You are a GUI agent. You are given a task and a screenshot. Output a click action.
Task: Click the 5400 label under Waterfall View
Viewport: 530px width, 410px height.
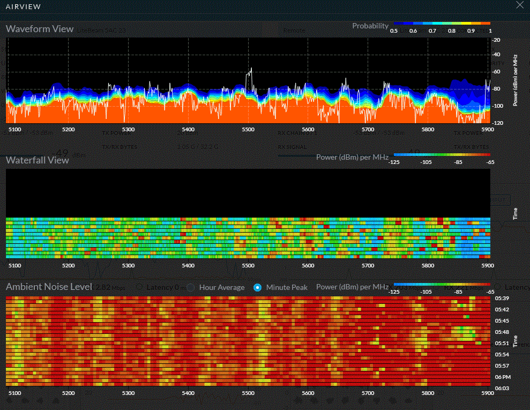188,265
